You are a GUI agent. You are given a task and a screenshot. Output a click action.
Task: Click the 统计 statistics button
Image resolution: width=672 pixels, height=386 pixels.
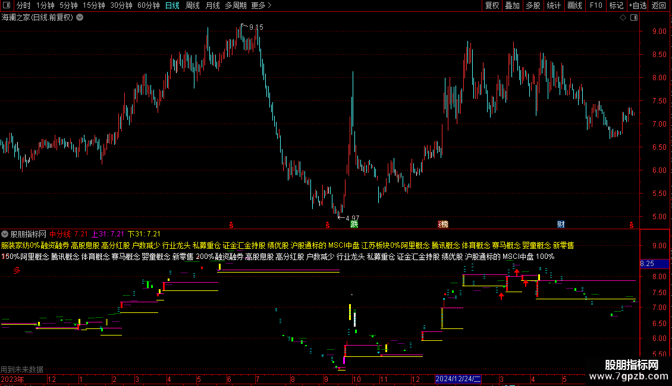click(x=554, y=5)
